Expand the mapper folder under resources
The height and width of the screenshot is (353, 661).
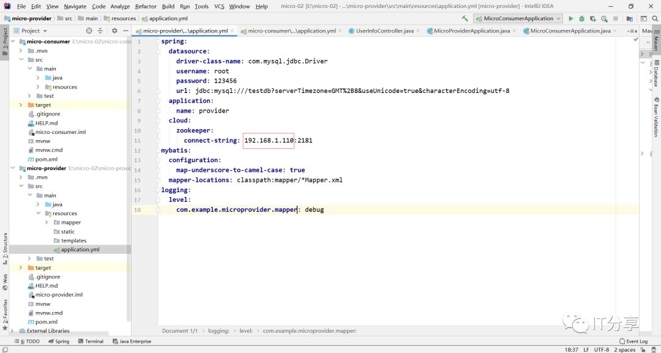pyautogui.click(x=47, y=223)
